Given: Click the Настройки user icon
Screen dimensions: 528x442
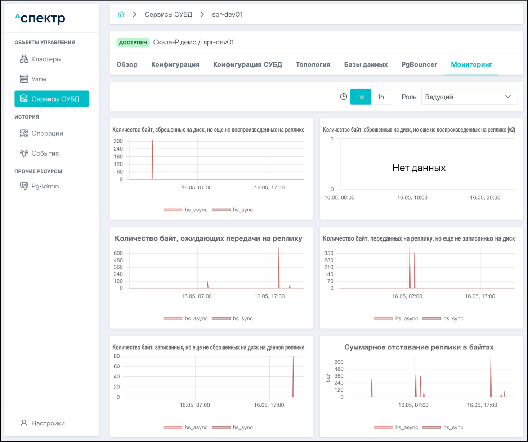Looking at the screenshot, I should (24, 423).
